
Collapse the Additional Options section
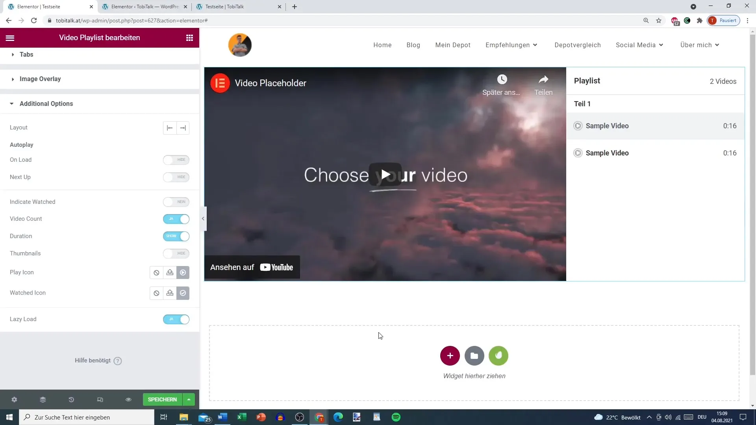click(100, 104)
